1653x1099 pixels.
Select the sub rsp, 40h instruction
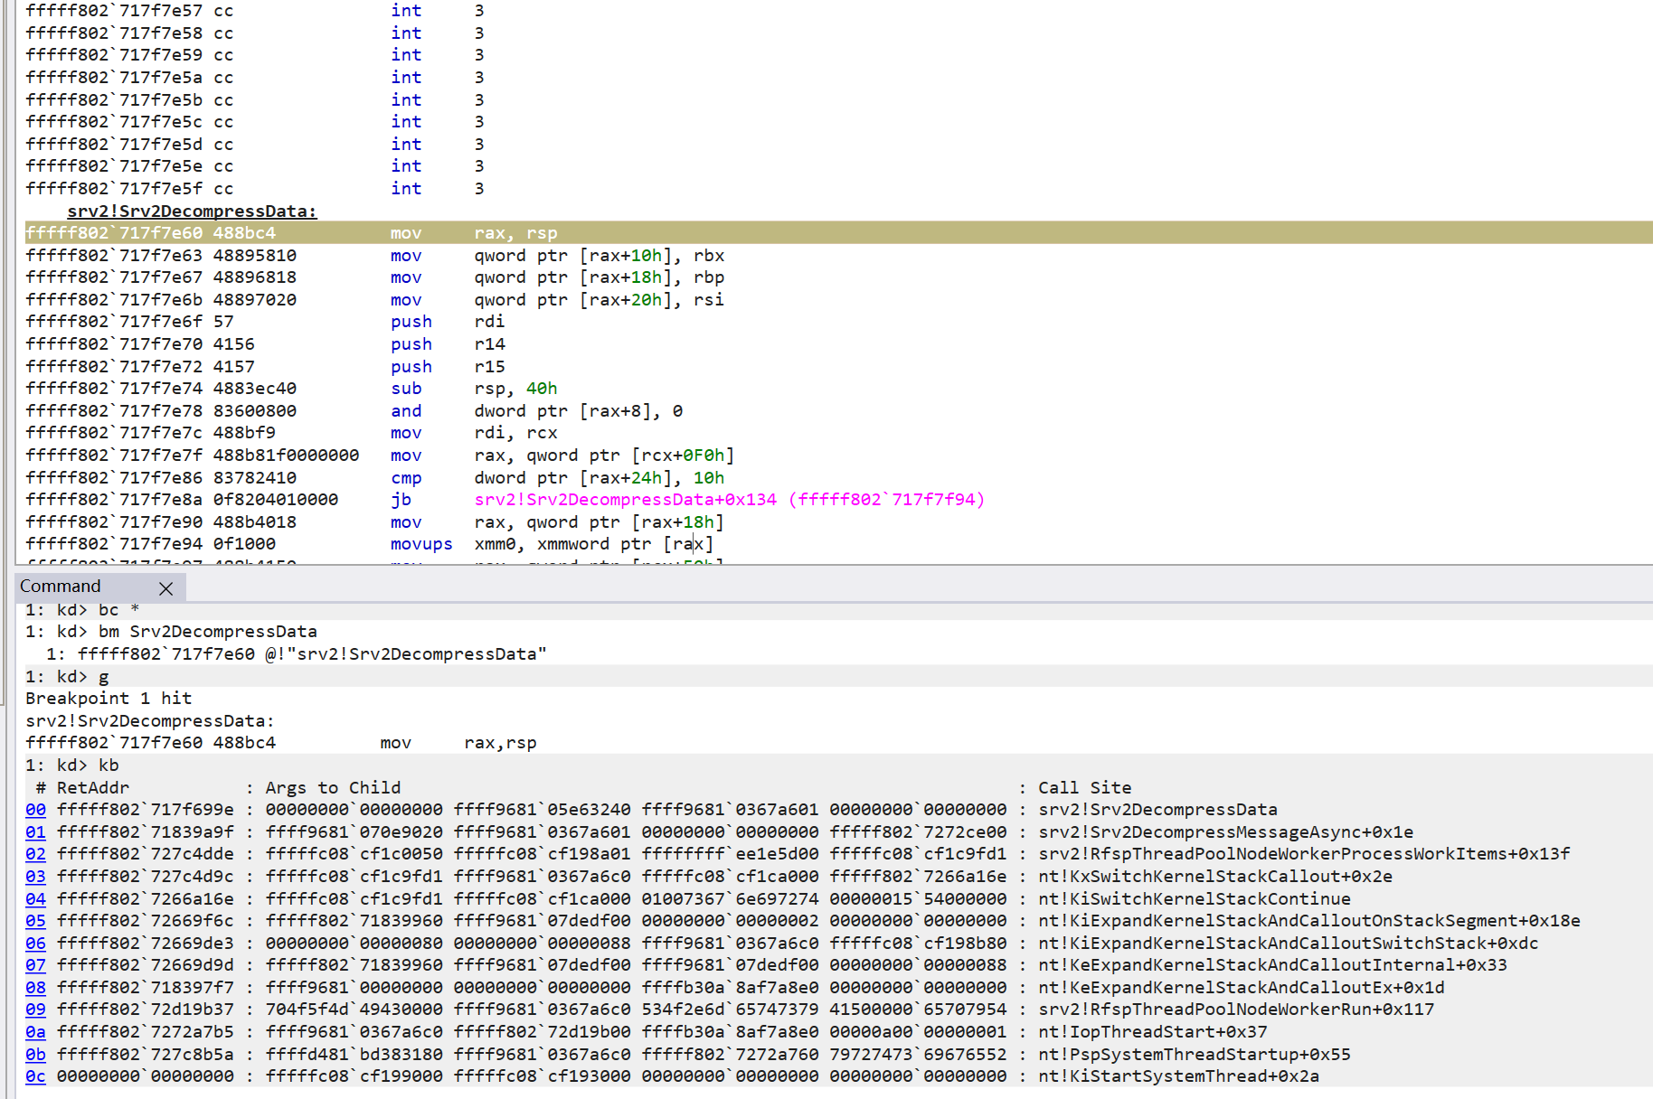291,389
